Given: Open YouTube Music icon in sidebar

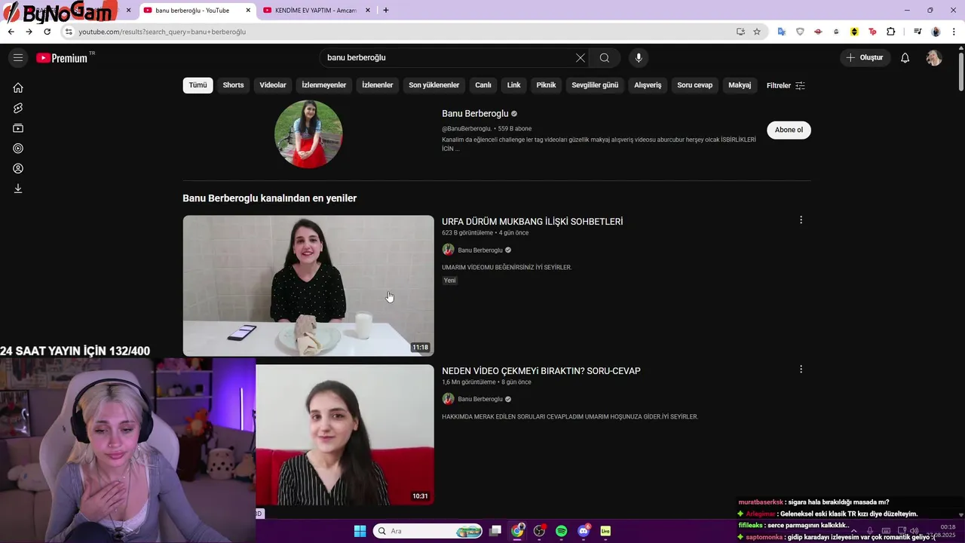Looking at the screenshot, I should click(x=18, y=149).
